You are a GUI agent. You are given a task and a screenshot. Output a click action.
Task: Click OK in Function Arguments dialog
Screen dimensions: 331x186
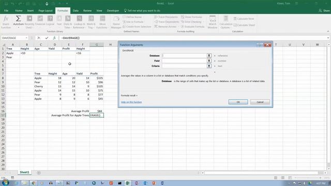[238, 102]
